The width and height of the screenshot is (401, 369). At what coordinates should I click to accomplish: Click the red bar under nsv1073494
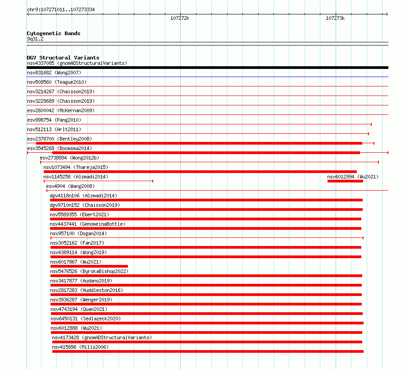200,172
